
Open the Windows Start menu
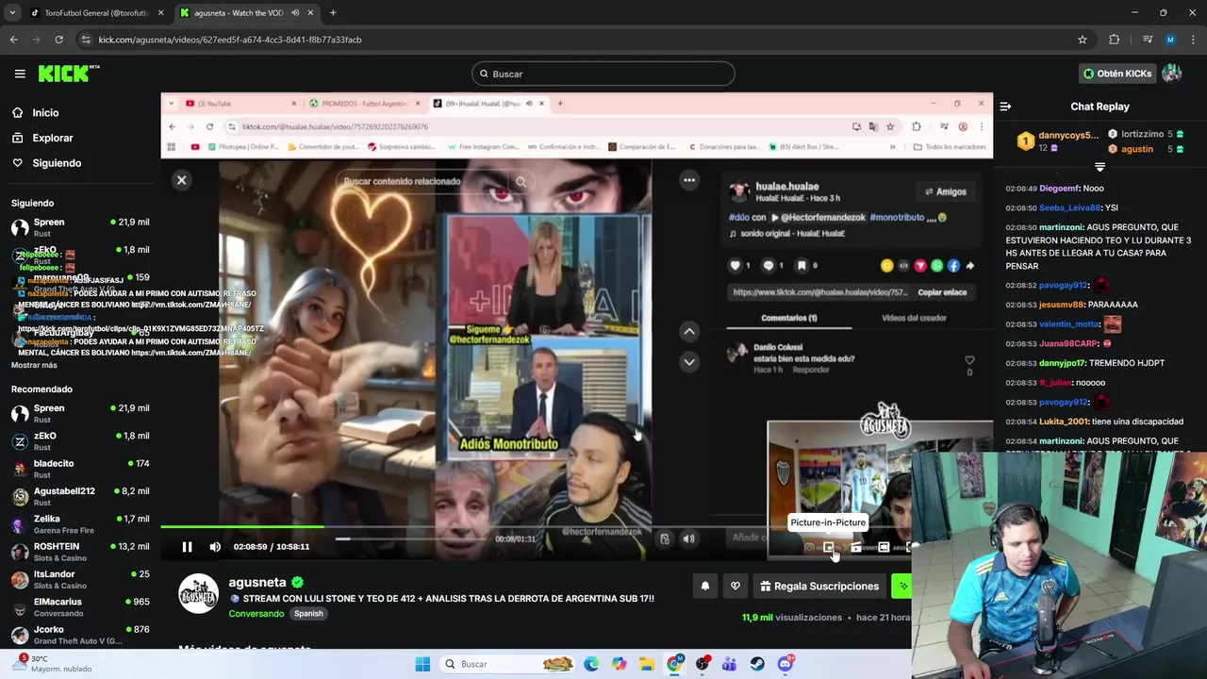point(422,664)
